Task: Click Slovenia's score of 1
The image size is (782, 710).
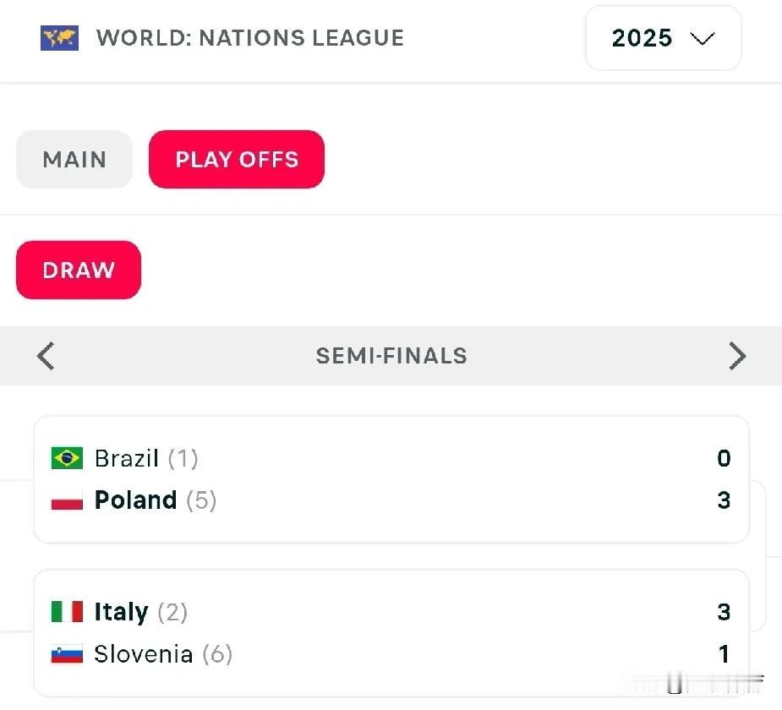Action: click(x=725, y=654)
